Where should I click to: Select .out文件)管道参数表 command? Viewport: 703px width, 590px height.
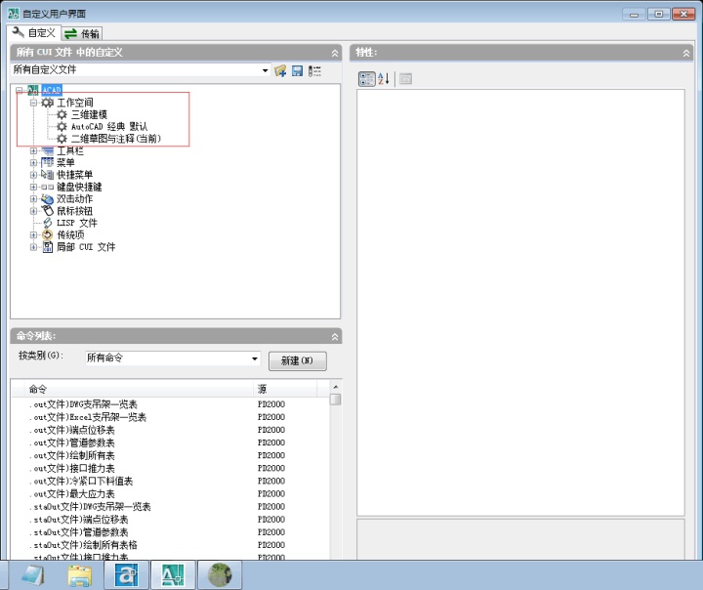(x=72, y=442)
